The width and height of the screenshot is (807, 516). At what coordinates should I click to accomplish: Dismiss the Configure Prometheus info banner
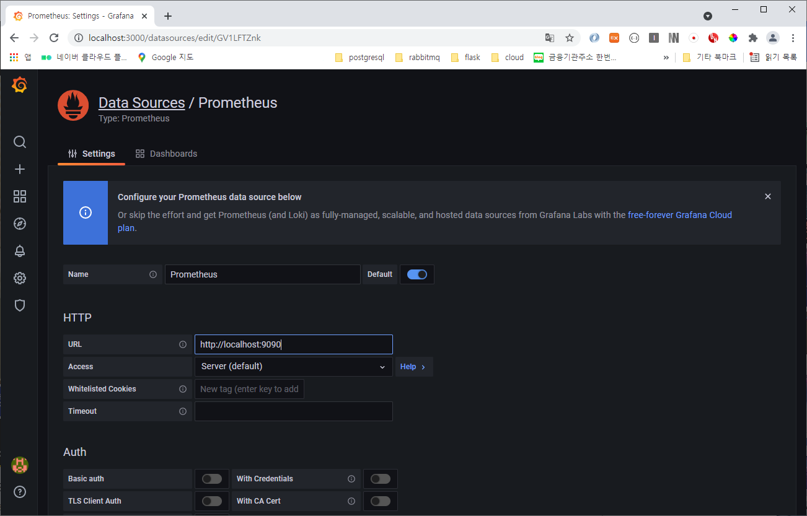[x=768, y=196]
